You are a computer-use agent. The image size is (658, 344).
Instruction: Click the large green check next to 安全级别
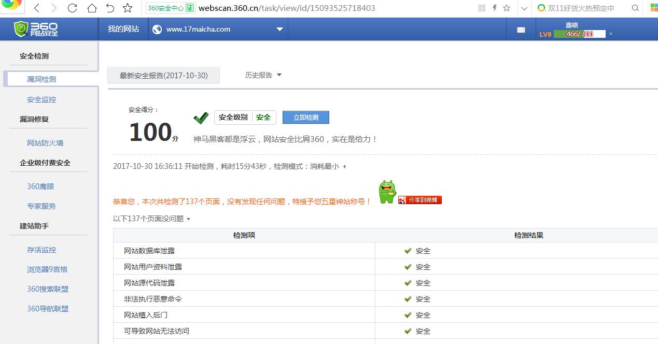[x=201, y=118]
